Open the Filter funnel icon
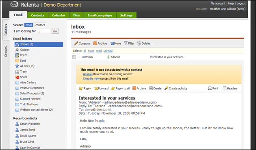 (126, 43)
